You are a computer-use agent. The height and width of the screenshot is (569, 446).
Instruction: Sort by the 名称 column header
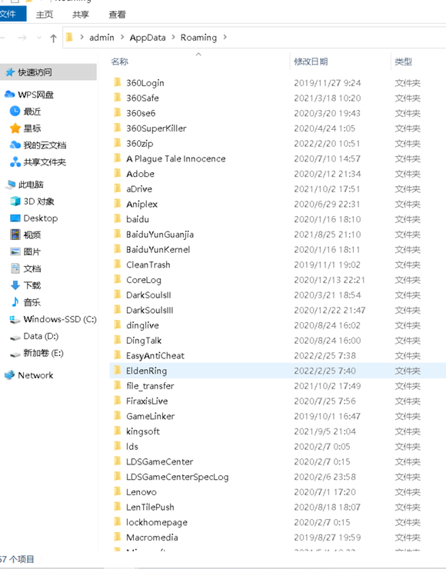pos(119,62)
